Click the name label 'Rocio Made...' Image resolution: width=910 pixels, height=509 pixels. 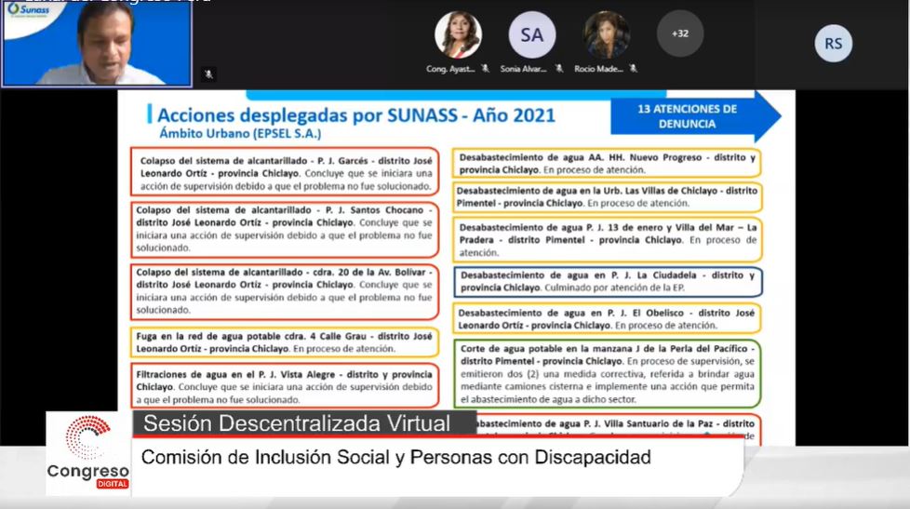click(598, 69)
